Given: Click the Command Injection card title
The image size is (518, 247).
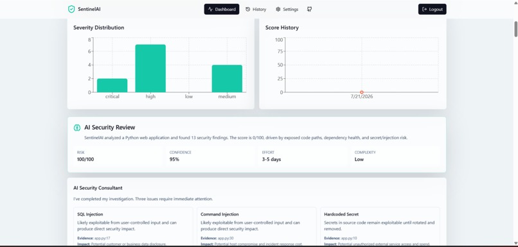Looking at the screenshot, I should pyautogui.click(x=220, y=214).
